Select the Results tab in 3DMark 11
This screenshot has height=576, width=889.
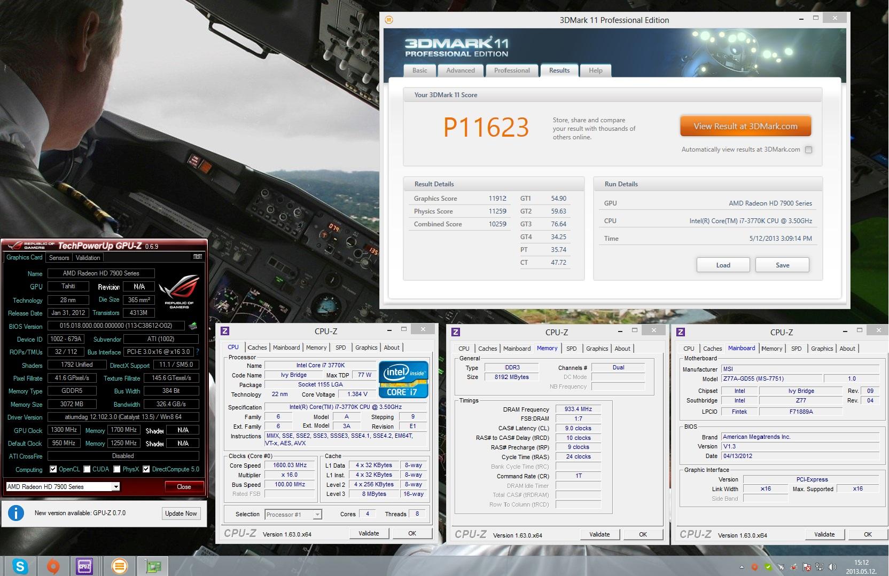pos(559,70)
